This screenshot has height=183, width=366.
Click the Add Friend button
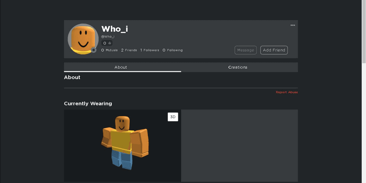click(x=274, y=50)
